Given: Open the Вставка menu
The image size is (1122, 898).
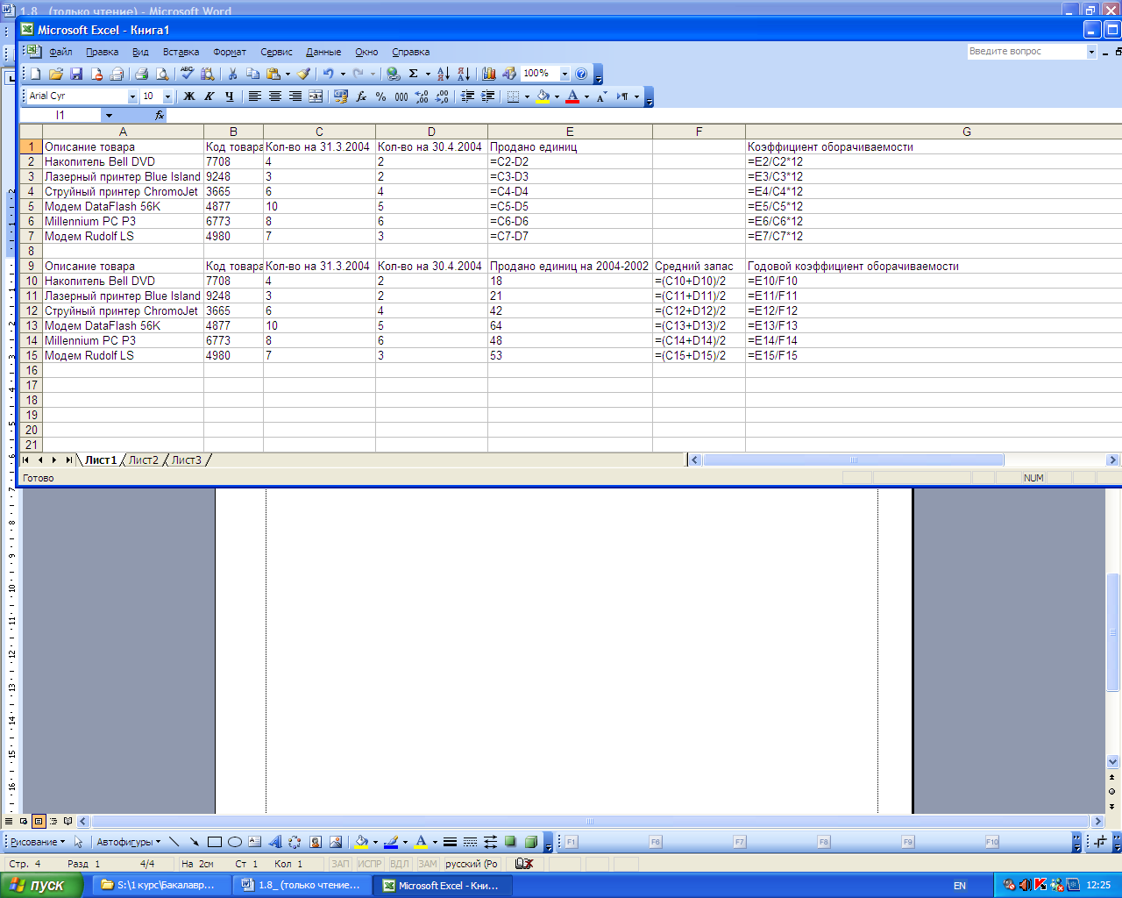Looking at the screenshot, I should 181,52.
